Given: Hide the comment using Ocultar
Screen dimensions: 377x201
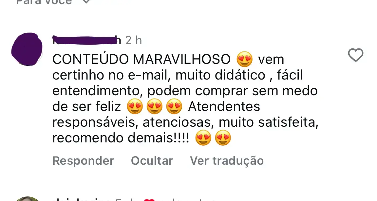Looking at the screenshot, I should point(152,161).
